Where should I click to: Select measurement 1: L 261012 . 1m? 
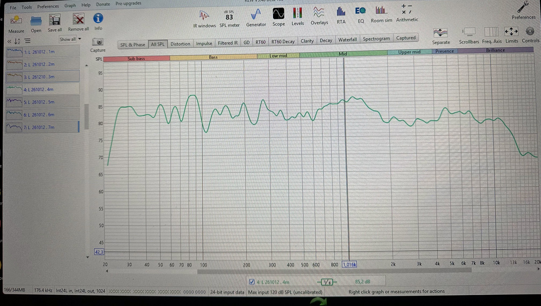(x=42, y=51)
